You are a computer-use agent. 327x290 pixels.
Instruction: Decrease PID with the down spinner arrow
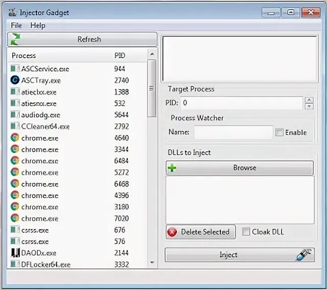click(309, 107)
